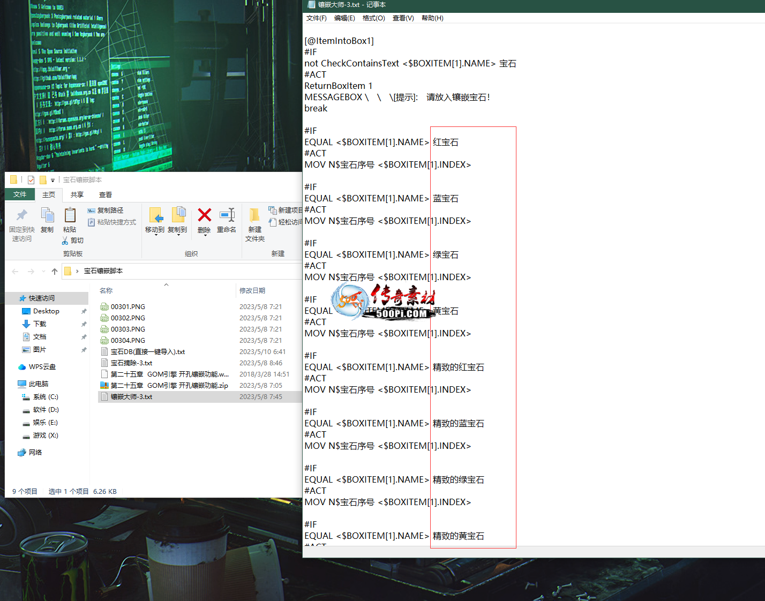The image size is (765, 601).
Task: Open Notepad File (文件) menu
Action: tap(316, 18)
